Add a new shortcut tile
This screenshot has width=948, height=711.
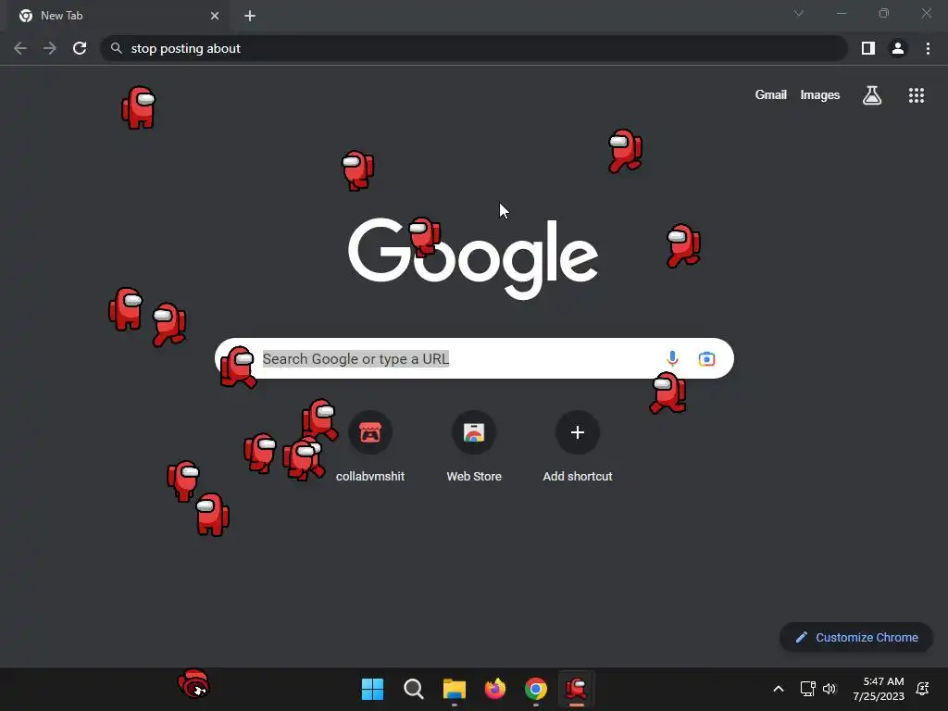point(578,447)
